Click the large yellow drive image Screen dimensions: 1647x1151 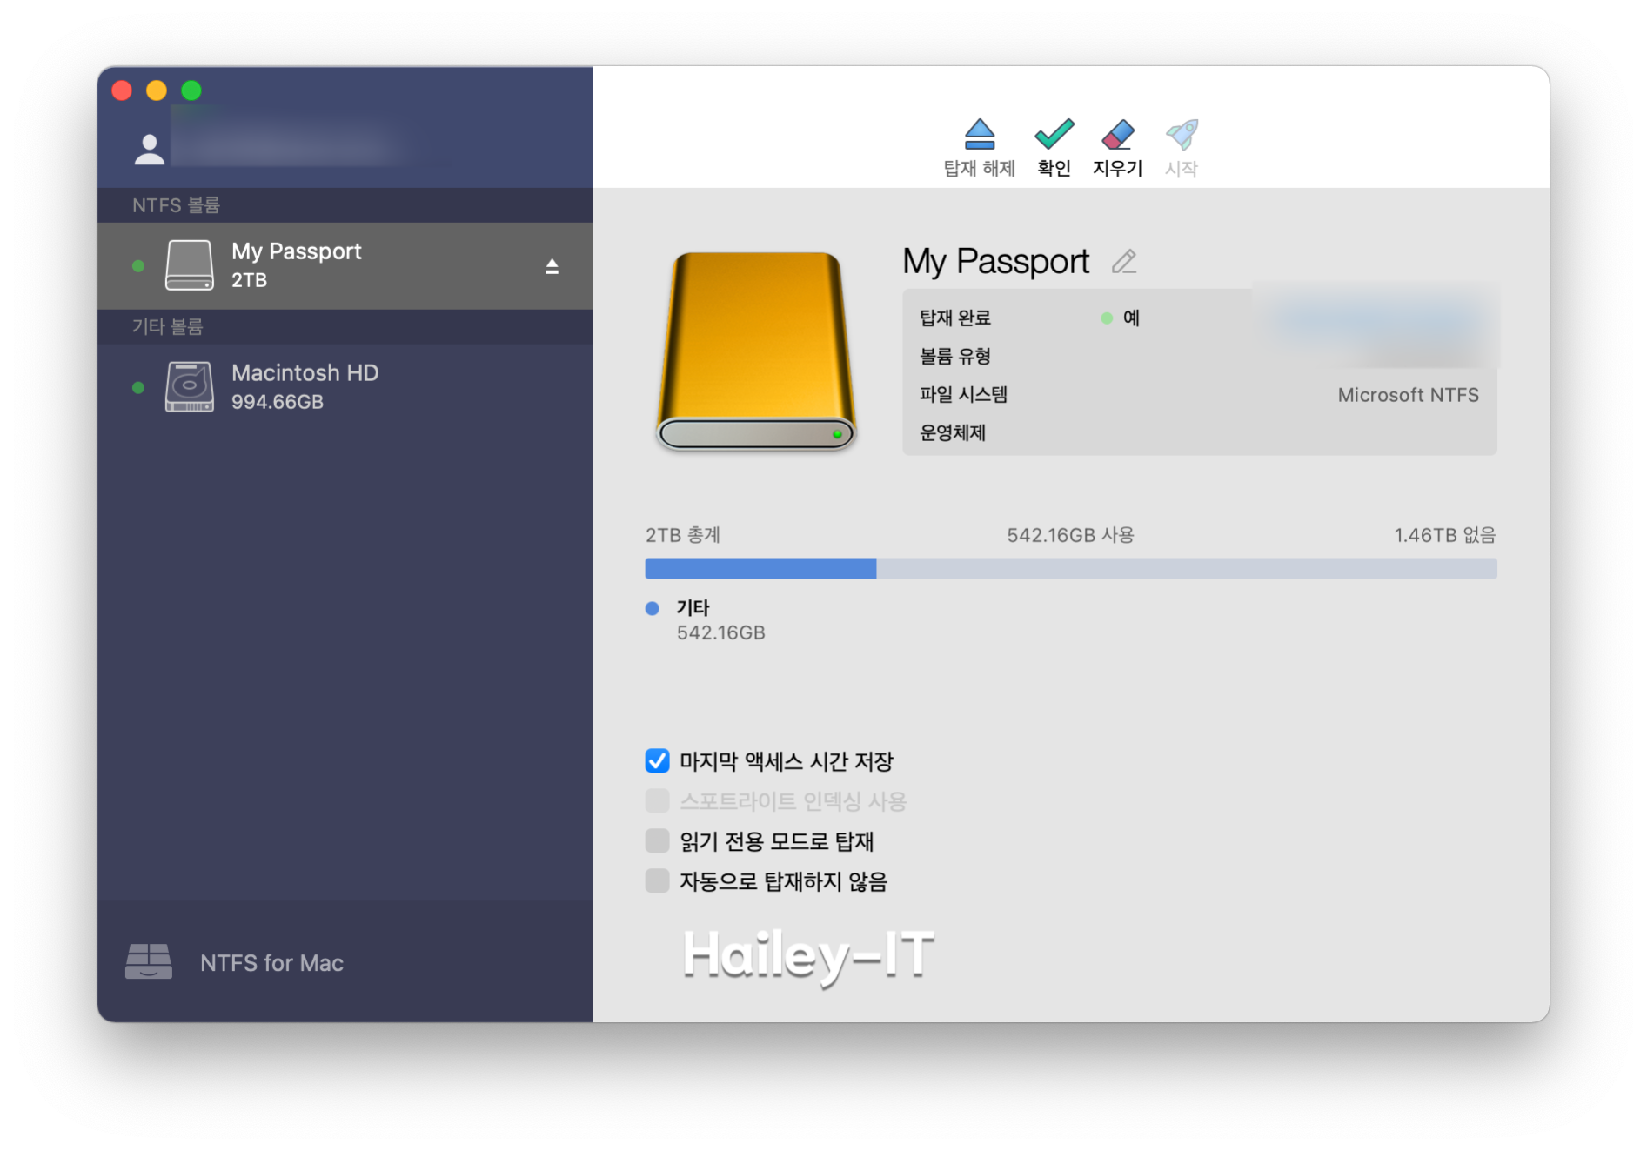(x=756, y=351)
